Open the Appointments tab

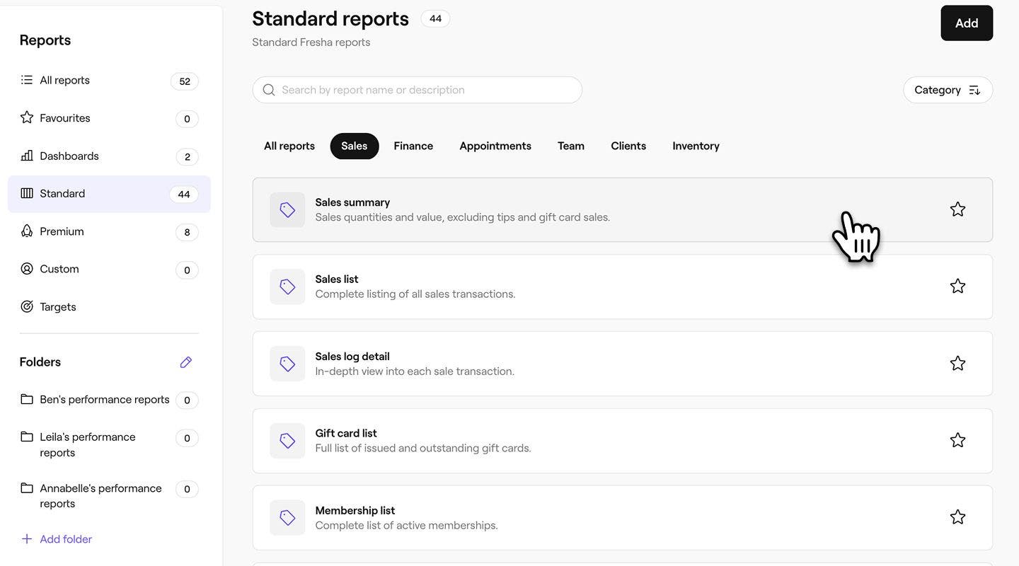pos(495,146)
